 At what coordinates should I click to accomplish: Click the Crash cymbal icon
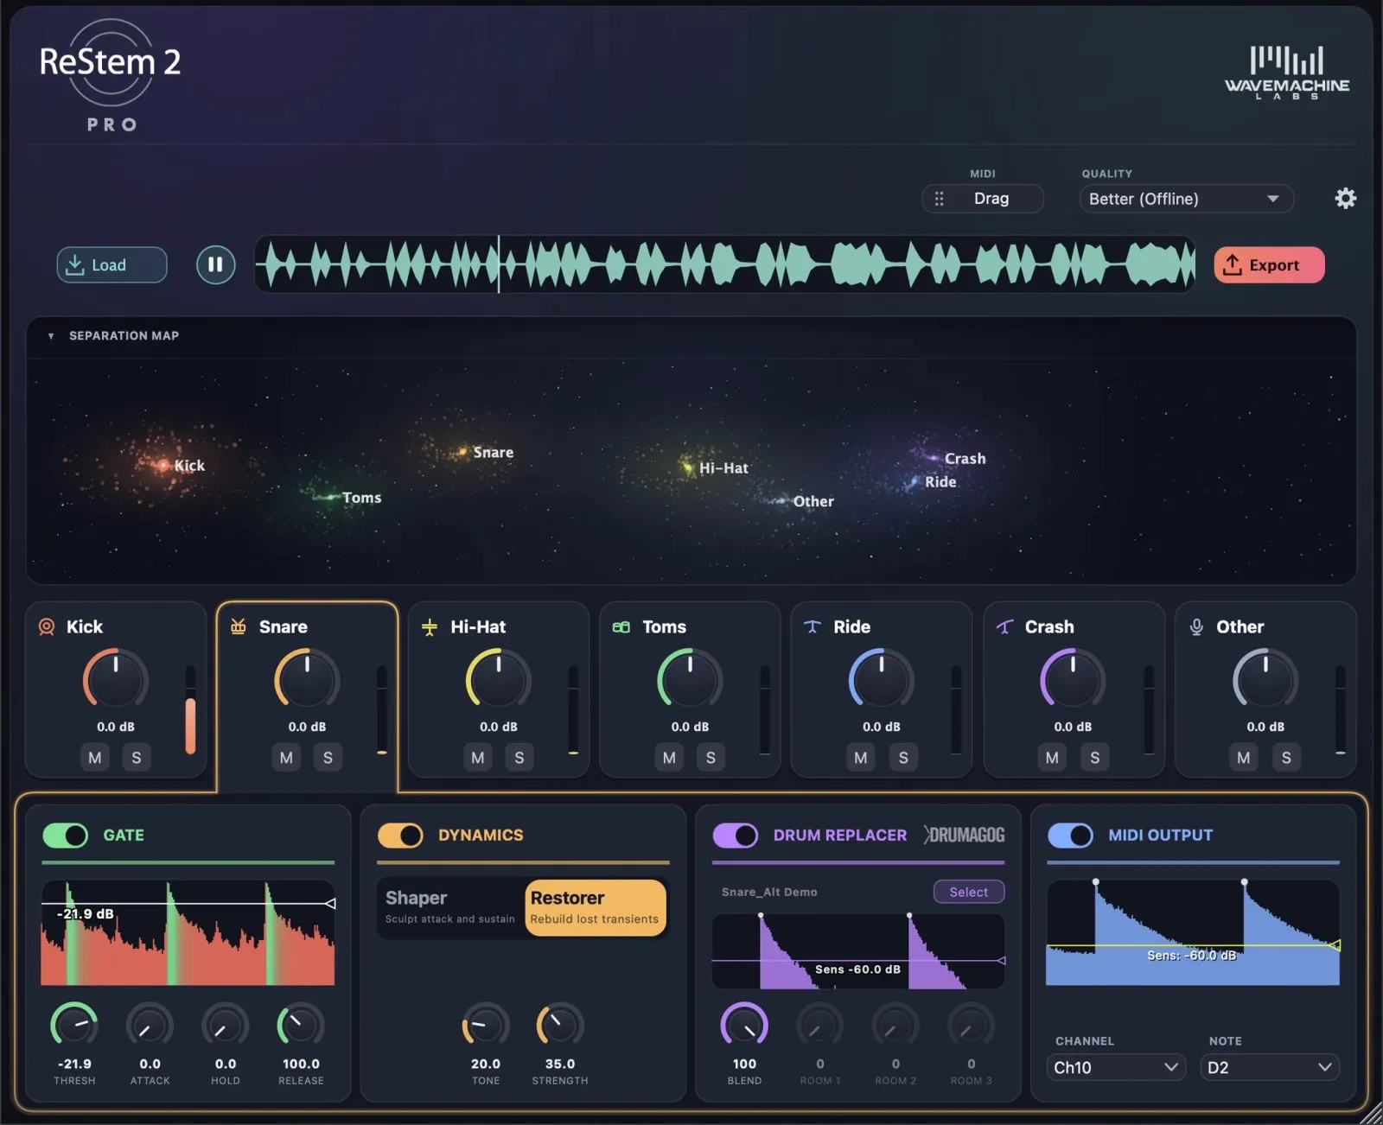click(1004, 626)
